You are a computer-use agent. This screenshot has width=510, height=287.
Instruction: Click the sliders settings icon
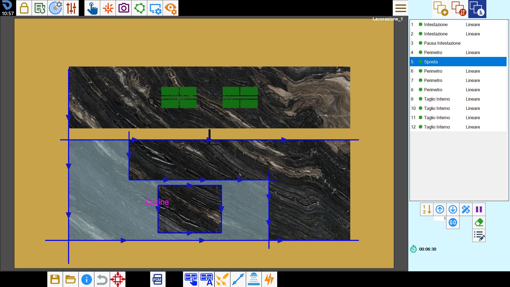pyautogui.click(x=71, y=8)
